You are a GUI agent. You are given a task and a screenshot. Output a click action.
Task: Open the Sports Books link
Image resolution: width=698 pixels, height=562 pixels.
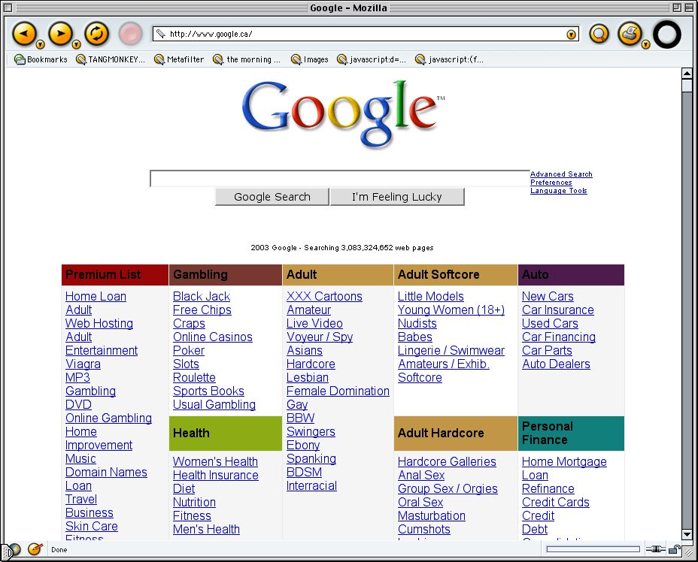tap(209, 391)
